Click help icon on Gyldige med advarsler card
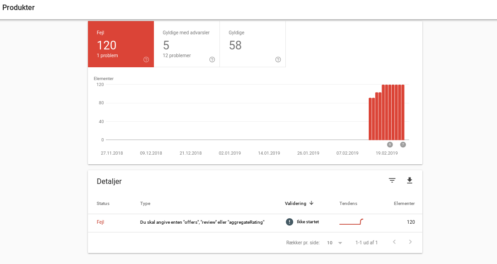The image size is (497, 264). pyautogui.click(x=212, y=59)
